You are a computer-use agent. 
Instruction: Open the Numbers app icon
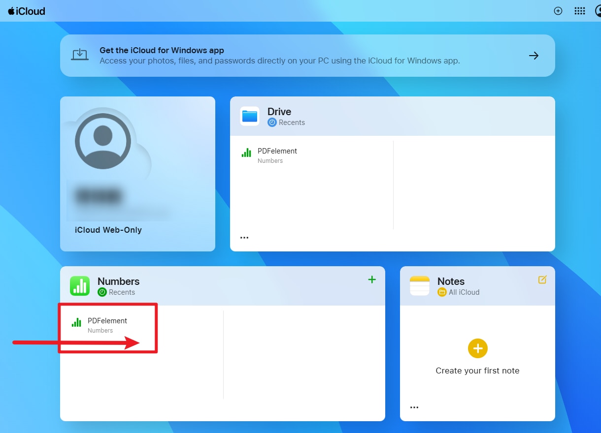[81, 285]
